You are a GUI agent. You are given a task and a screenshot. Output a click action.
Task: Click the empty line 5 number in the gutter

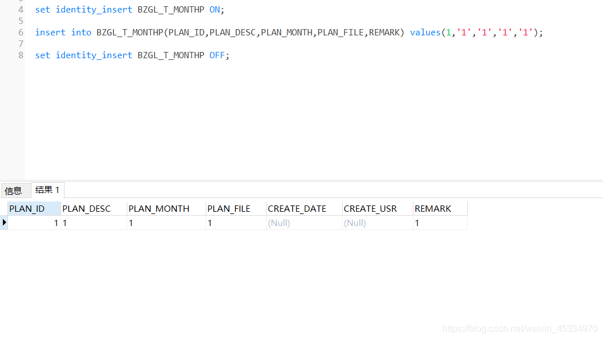pyautogui.click(x=21, y=21)
